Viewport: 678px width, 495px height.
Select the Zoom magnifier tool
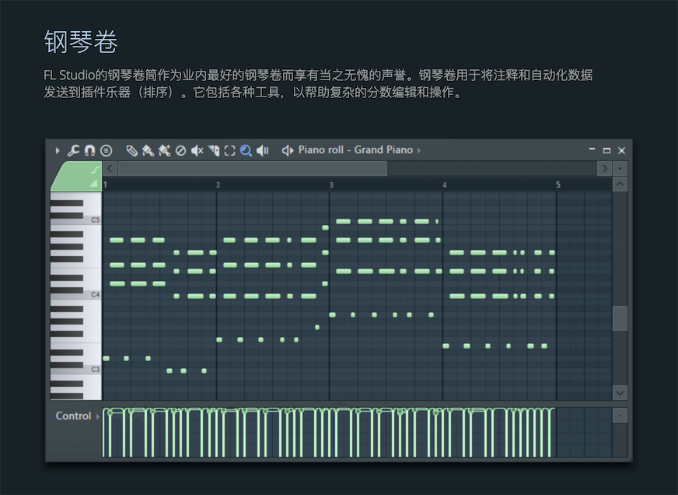(246, 150)
